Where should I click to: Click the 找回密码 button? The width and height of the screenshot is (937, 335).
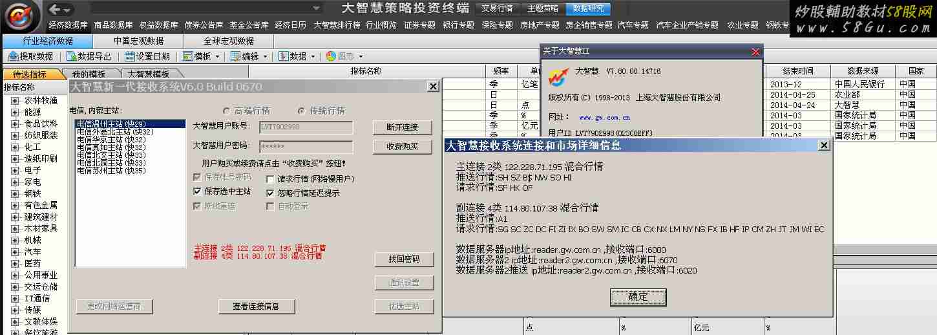pos(404,259)
